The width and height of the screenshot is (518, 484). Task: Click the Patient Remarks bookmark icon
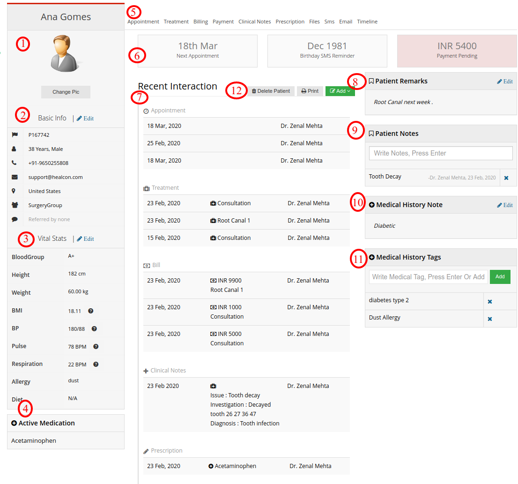click(x=371, y=81)
